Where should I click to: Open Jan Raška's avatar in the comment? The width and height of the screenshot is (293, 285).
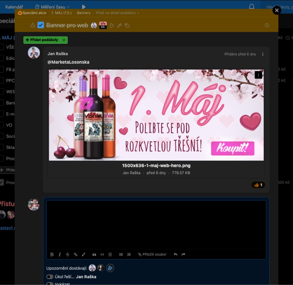(34, 53)
